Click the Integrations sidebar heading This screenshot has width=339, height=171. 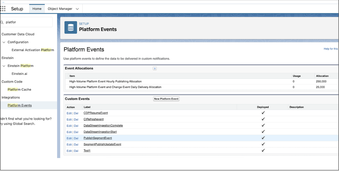11,97
